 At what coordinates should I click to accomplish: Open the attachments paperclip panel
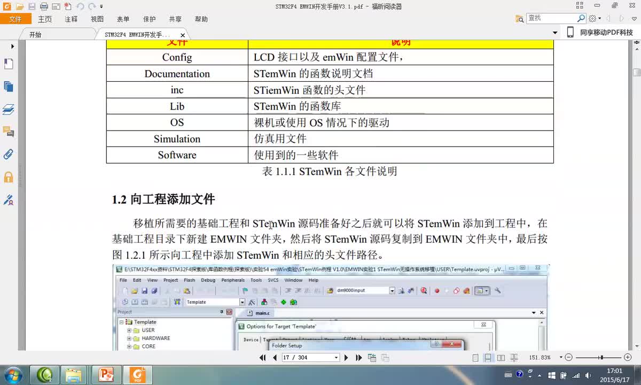9,155
